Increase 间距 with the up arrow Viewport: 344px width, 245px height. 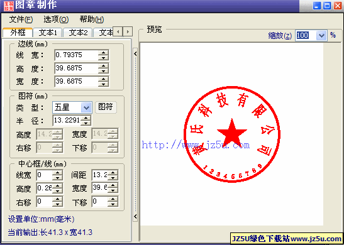113,173
